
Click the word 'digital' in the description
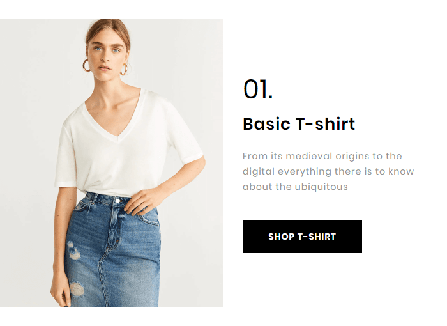click(259, 171)
